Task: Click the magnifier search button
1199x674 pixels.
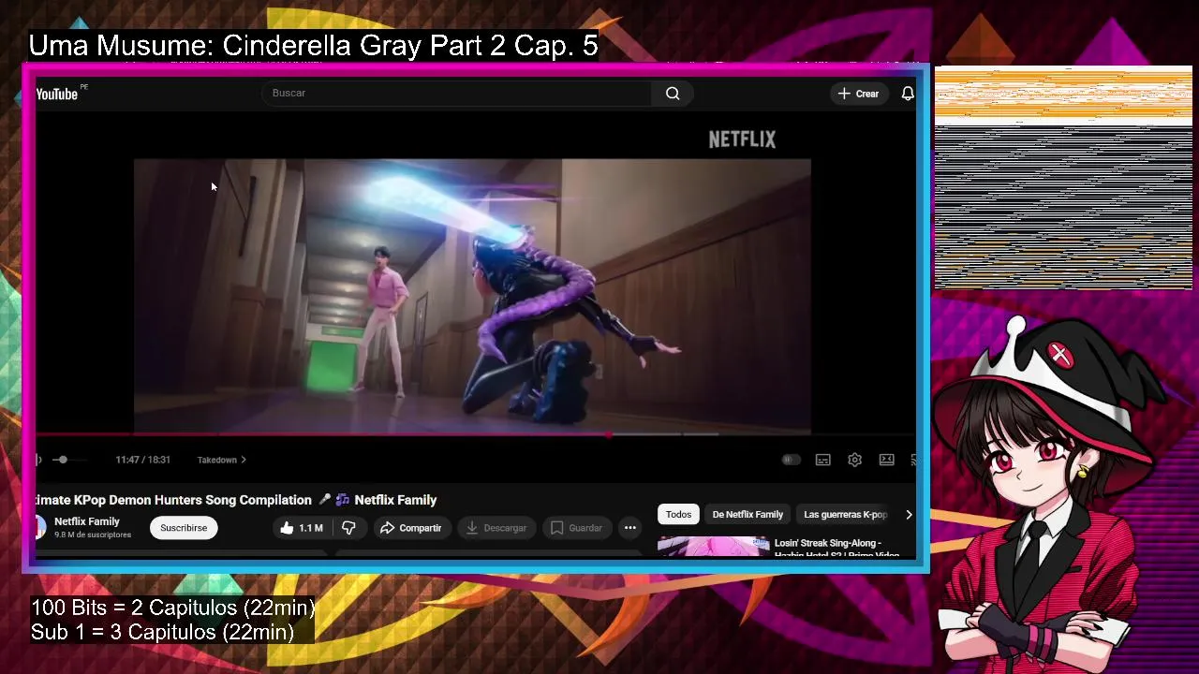Action: [x=673, y=93]
